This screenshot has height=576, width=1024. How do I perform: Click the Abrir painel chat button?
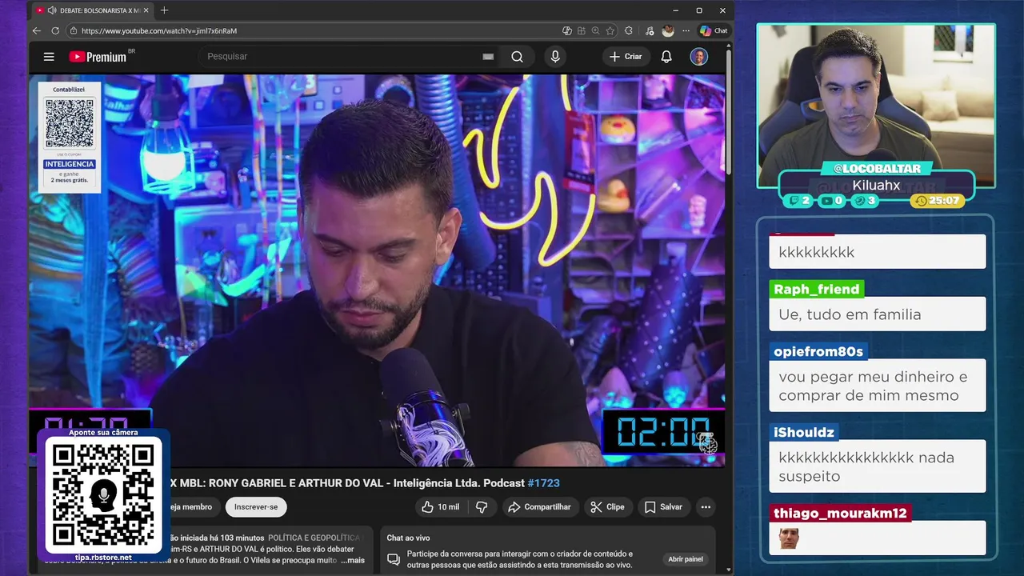(x=686, y=559)
